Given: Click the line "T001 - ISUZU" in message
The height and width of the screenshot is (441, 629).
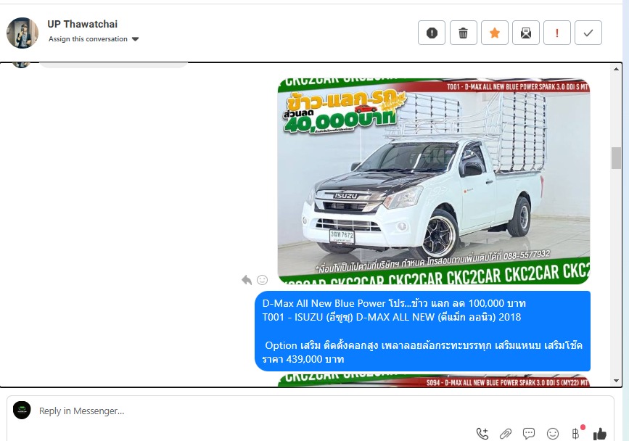Looking at the screenshot, I should click(x=392, y=317).
